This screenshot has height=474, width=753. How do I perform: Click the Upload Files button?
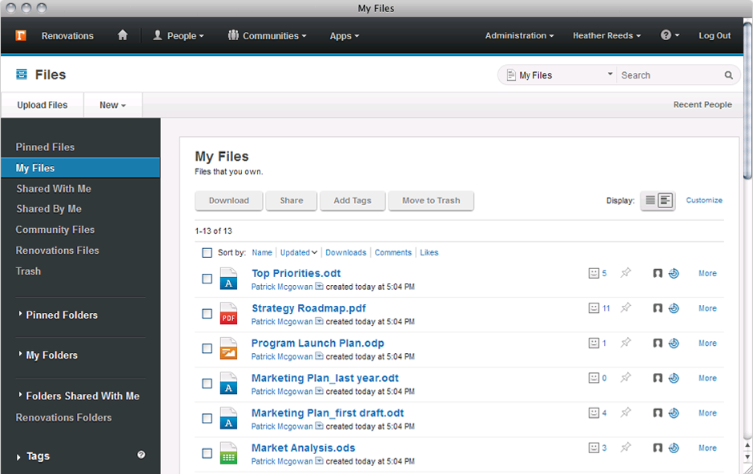pos(42,105)
